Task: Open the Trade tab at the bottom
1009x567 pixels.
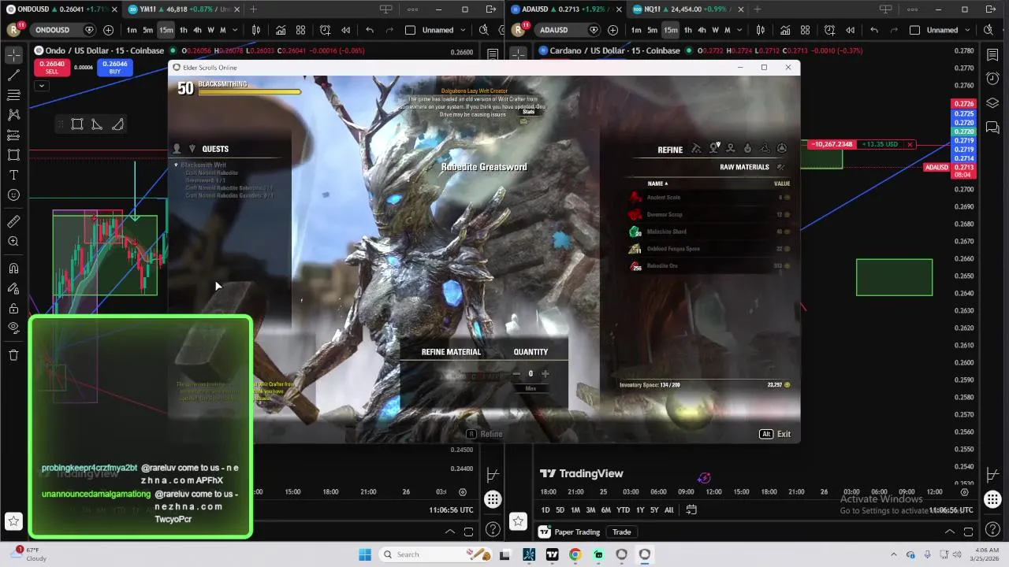Action: pyautogui.click(x=621, y=532)
